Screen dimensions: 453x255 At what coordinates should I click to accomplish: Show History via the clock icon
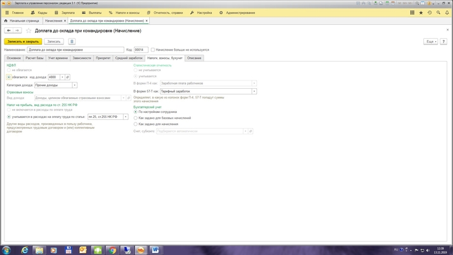[x=430, y=13]
